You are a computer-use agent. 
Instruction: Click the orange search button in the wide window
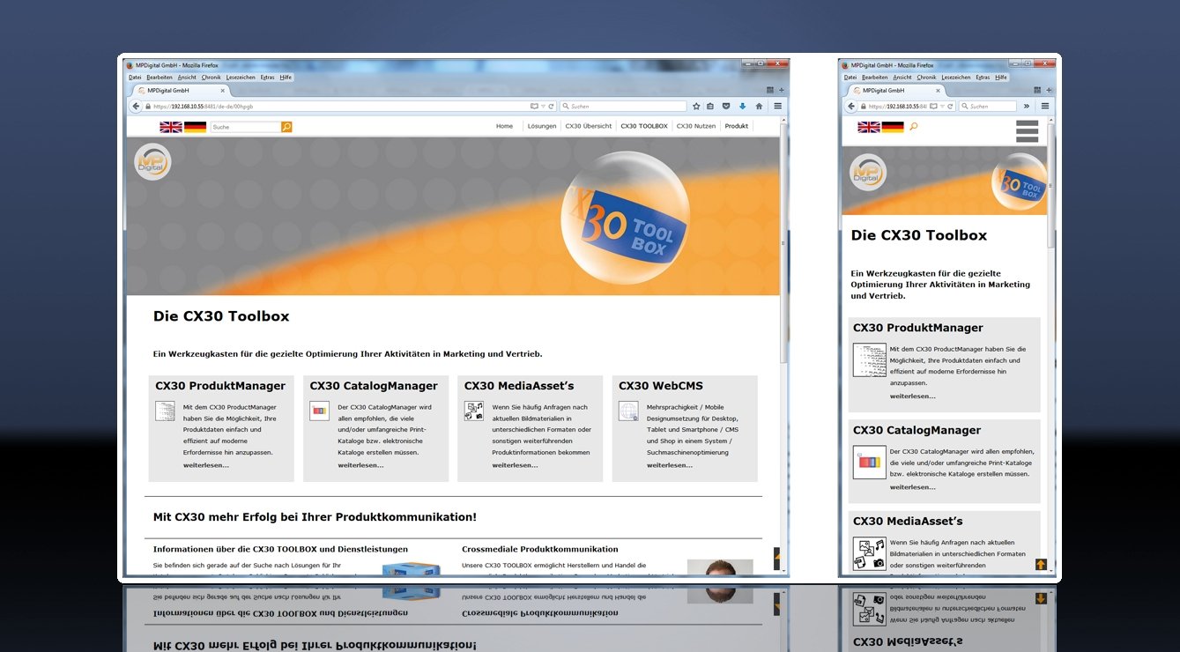pos(286,127)
